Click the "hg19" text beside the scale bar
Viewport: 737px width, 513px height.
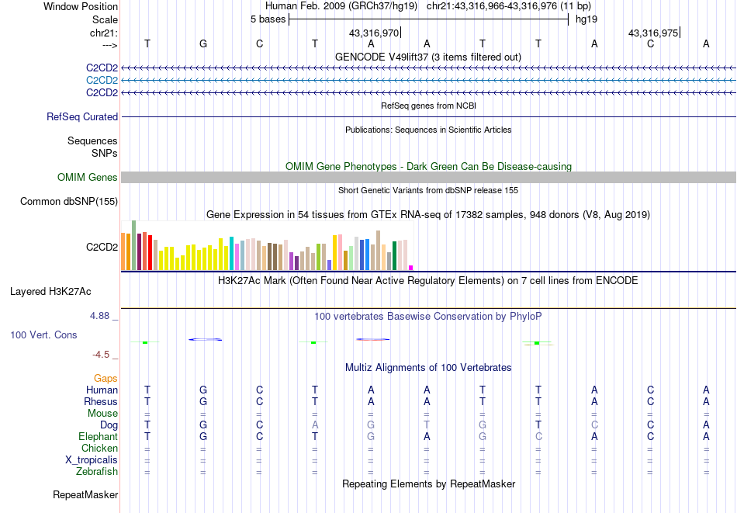[586, 19]
